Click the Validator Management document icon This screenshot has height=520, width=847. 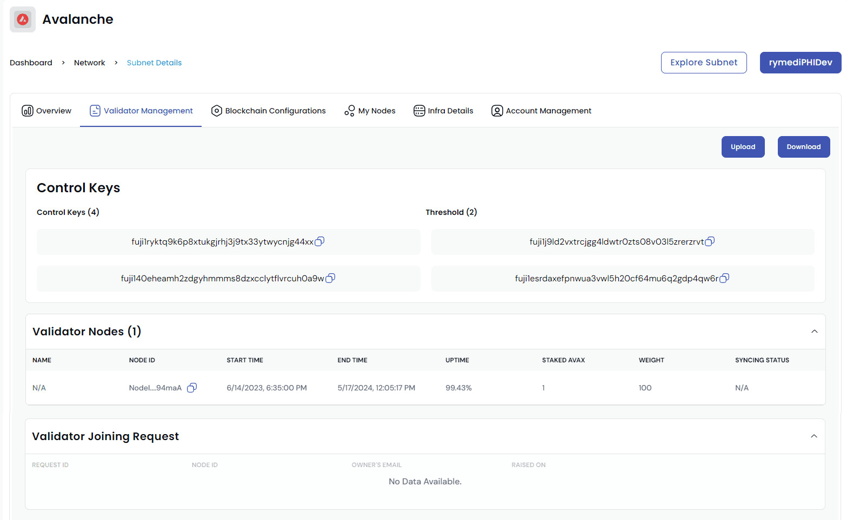coord(95,111)
